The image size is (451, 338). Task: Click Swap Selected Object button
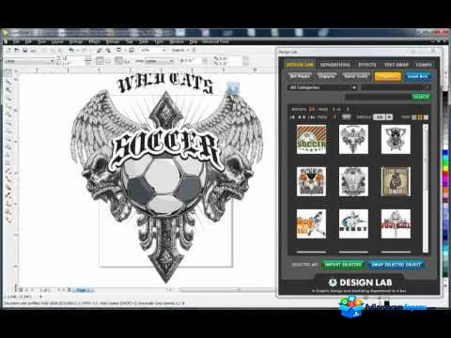pyautogui.click(x=396, y=265)
